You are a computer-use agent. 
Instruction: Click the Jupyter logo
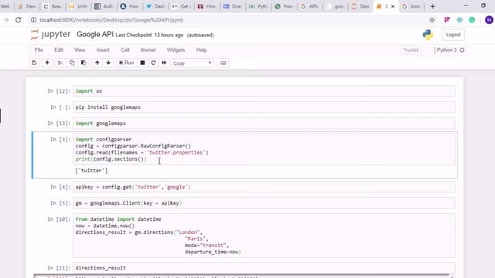coord(50,34)
